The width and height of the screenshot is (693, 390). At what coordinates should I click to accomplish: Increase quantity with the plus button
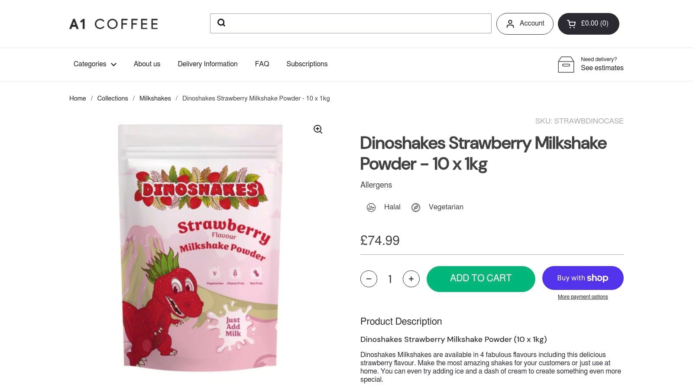411,279
